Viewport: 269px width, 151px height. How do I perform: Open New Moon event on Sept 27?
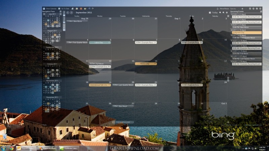(x=123, y=106)
